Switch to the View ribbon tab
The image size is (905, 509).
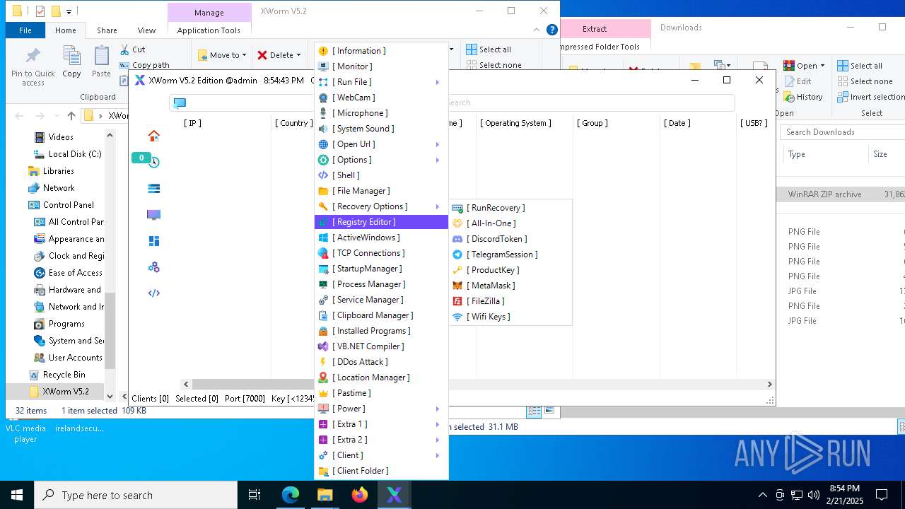(x=146, y=30)
